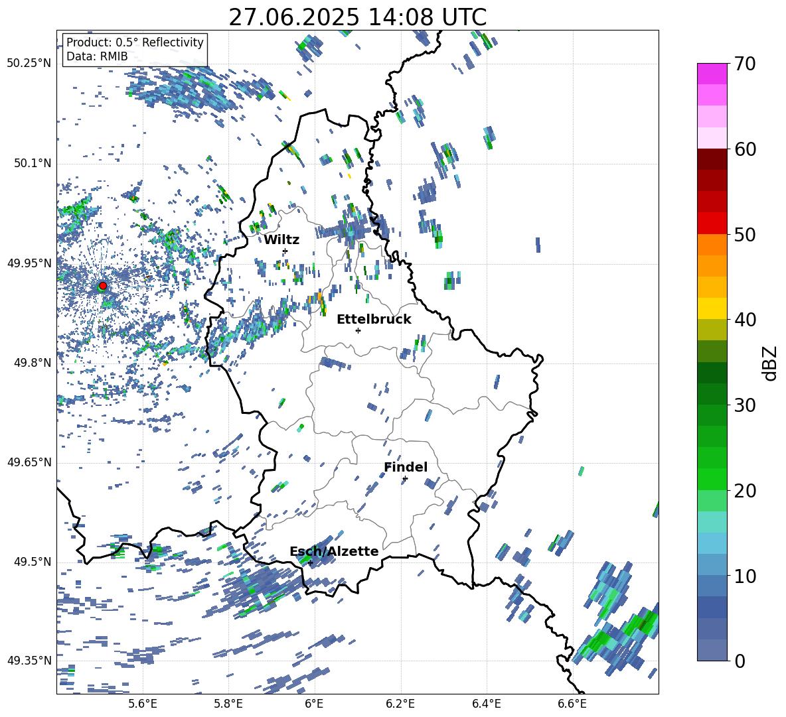Viewport: 786px width, 717px height.
Task: Click the 'Product: 0.5° Reflectivity' text
Action: [135, 42]
